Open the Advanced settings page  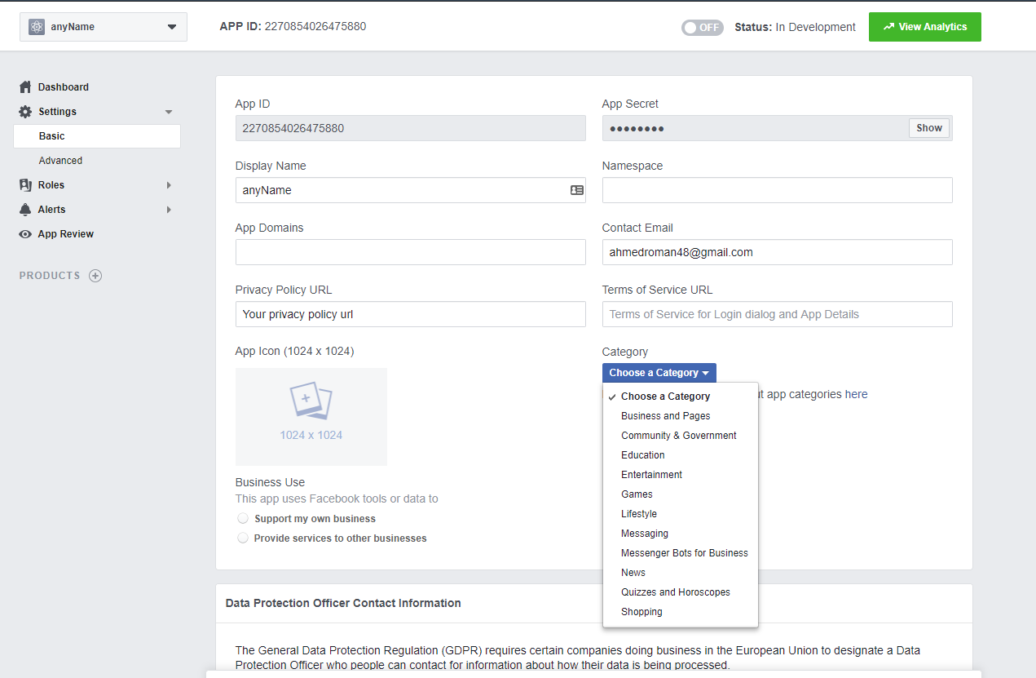pos(60,161)
